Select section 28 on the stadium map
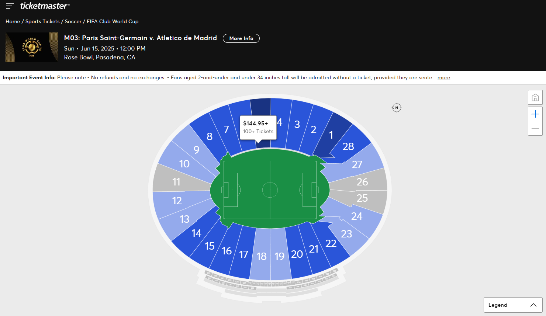Screen dimensions: 546x316 pyautogui.click(x=348, y=146)
